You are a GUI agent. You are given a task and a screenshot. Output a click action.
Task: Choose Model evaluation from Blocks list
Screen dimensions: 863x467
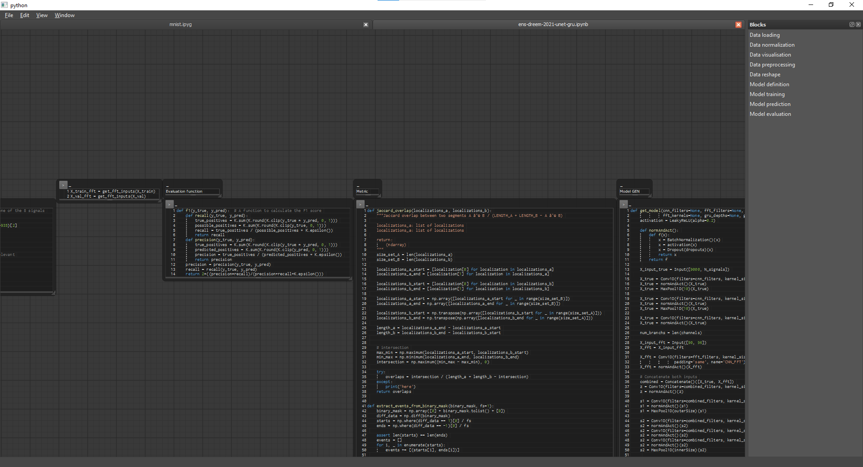tap(770, 114)
